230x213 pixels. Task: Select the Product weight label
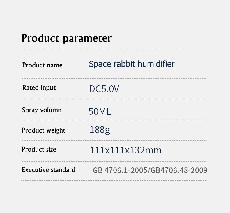pyautogui.click(x=43, y=130)
